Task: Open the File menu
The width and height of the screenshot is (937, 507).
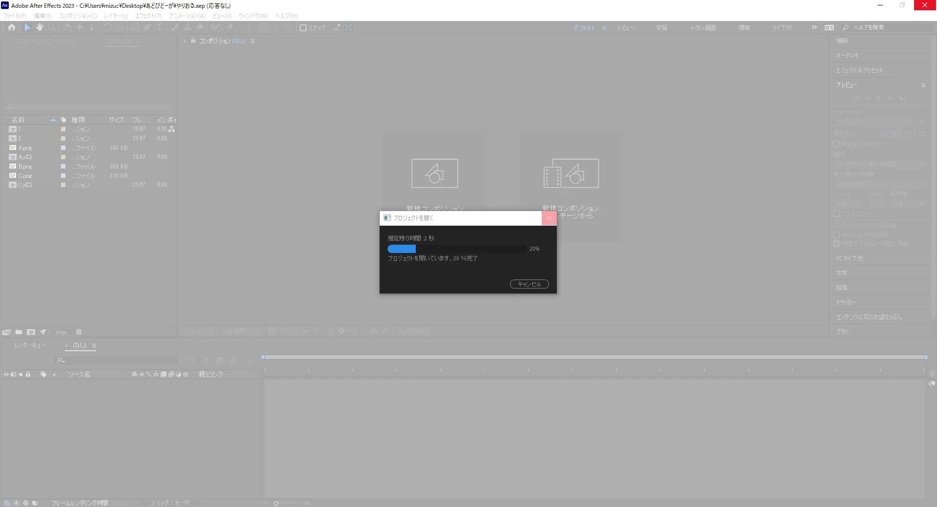Action: (15, 16)
